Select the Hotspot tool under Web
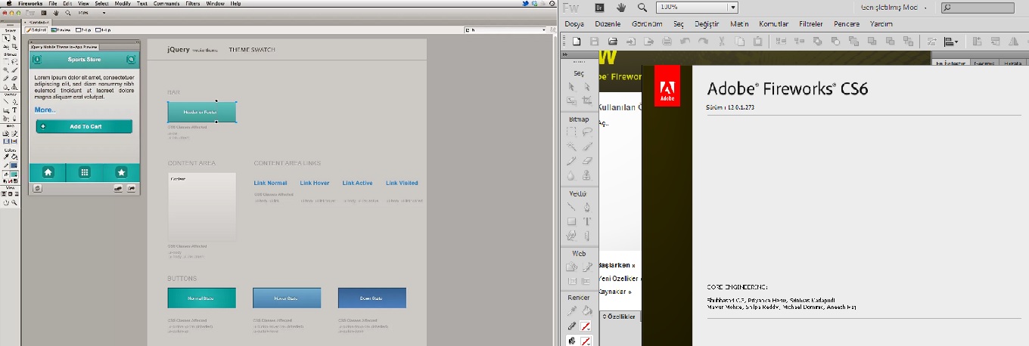1029x346 pixels. click(571, 267)
